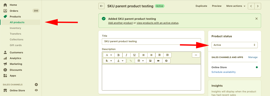
Task: Click the Home house icon in sidebar
Action: click(5, 5)
